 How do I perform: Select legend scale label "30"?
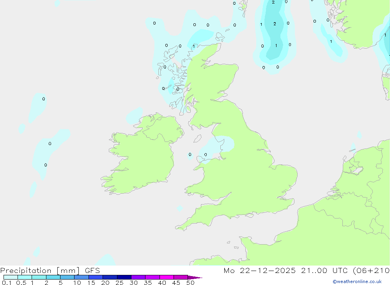pyautogui.click(x=134, y=283)
